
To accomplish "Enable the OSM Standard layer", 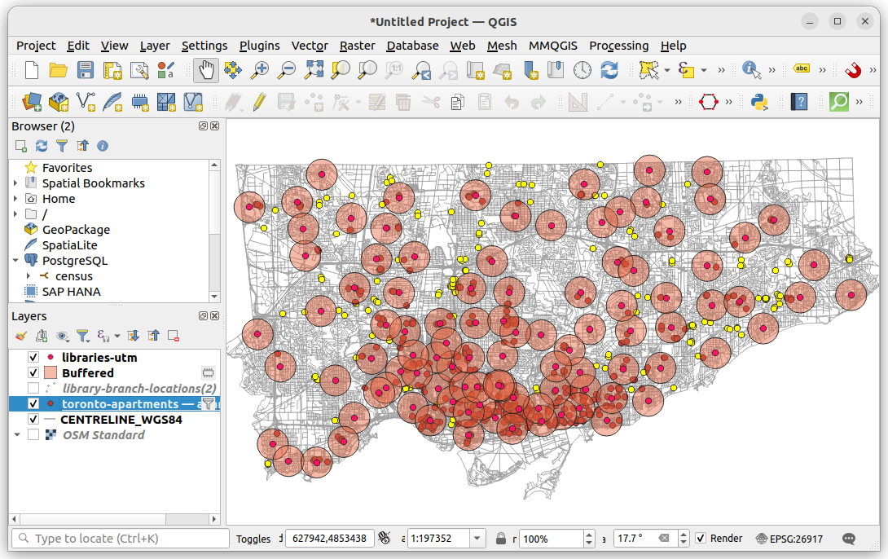I will [x=33, y=434].
